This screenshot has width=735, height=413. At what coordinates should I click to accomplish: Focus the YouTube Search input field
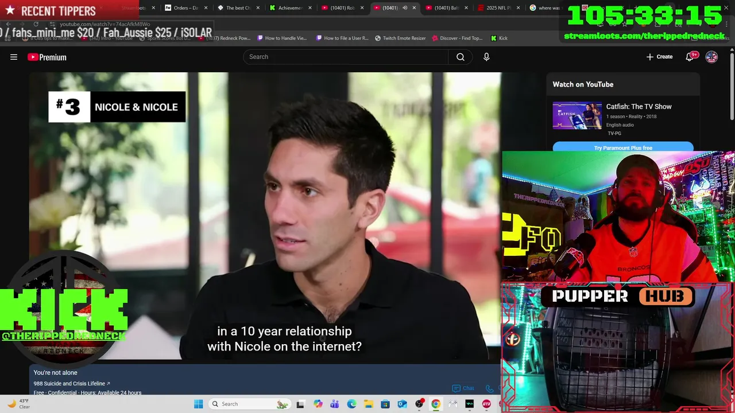(346, 57)
